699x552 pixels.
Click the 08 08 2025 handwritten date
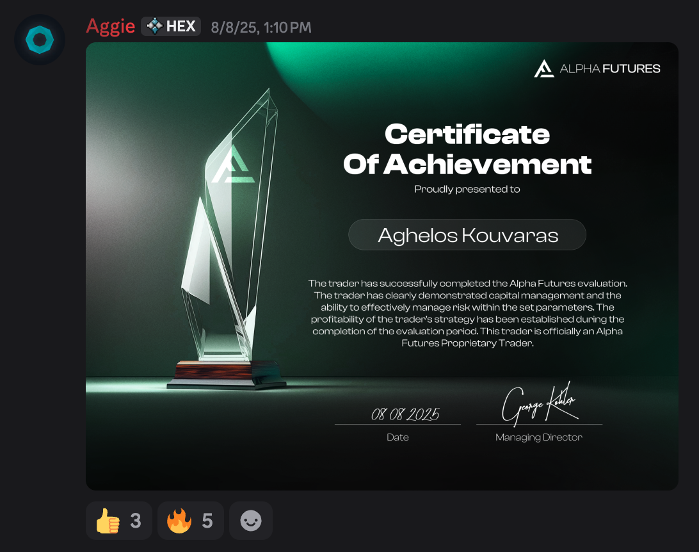click(405, 414)
